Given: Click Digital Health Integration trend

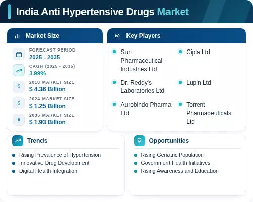Looking at the screenshot, I should [x=48, y=171].
